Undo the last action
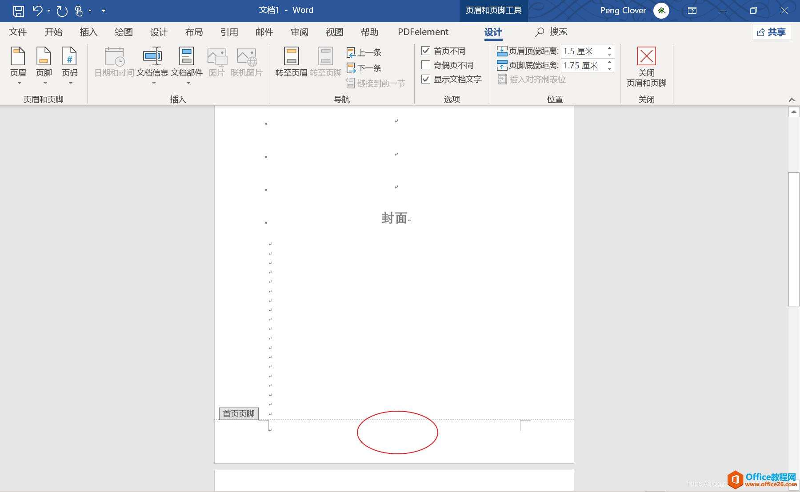The image size is (800, 492). click(x=38, y=11)
